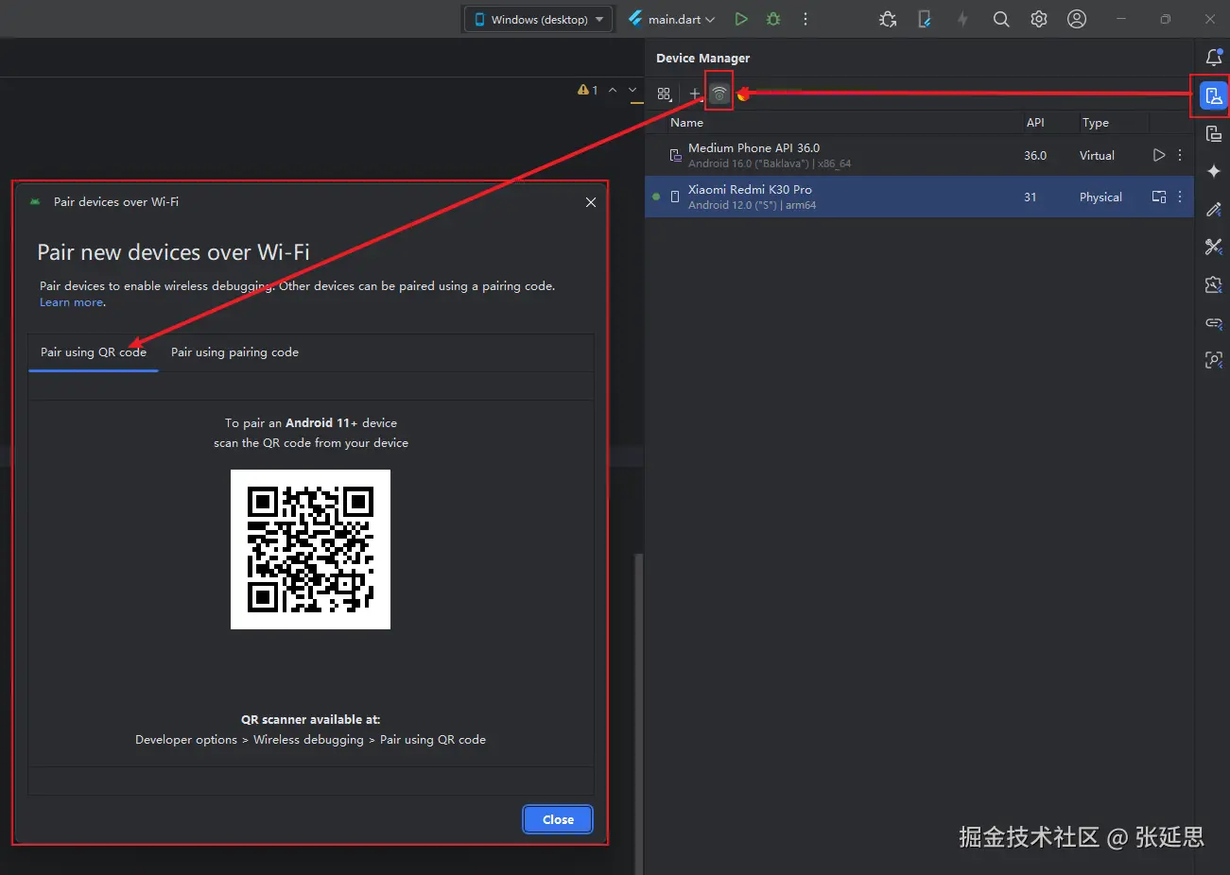Click the API value 36.0 cell

(1035, 155)
